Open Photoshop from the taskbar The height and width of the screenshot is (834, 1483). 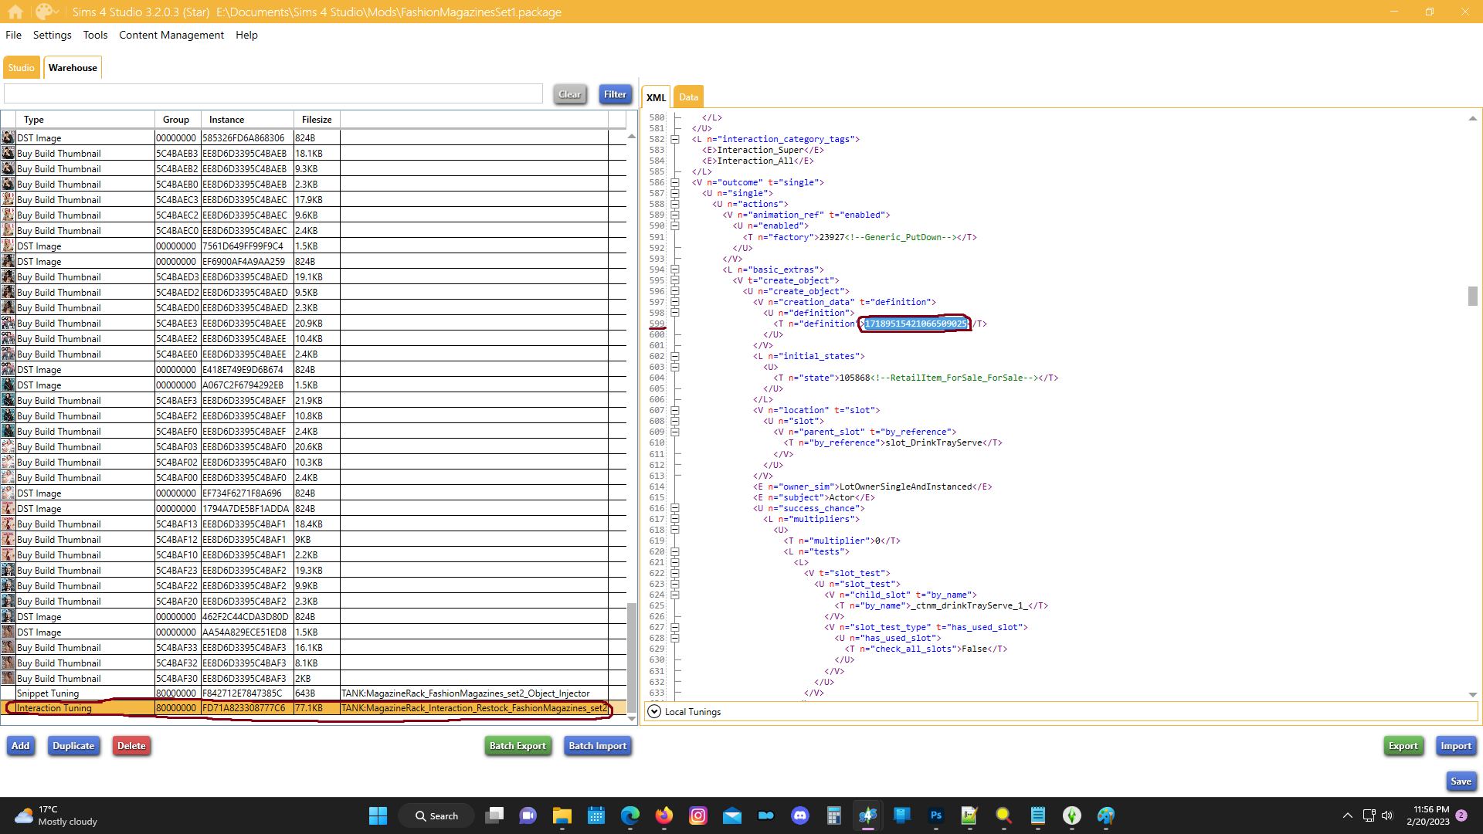(x=935, y=815)
